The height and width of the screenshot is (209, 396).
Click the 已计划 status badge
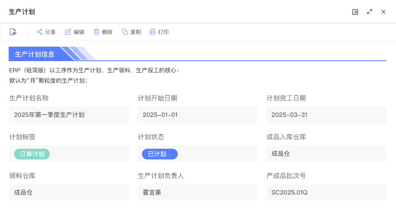(x=160, y=154)
